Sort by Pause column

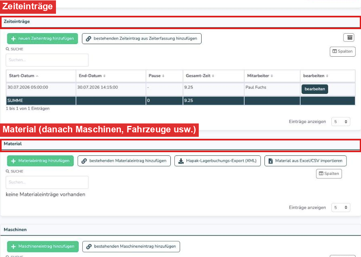[164, 76]
